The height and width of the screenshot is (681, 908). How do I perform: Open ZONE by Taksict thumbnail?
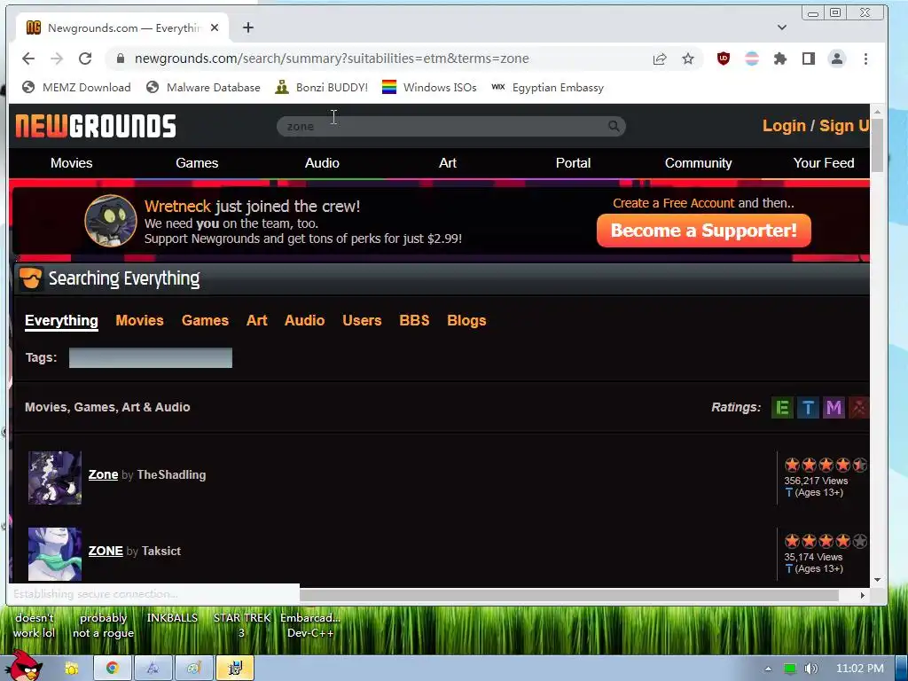[x=55, y=554]
